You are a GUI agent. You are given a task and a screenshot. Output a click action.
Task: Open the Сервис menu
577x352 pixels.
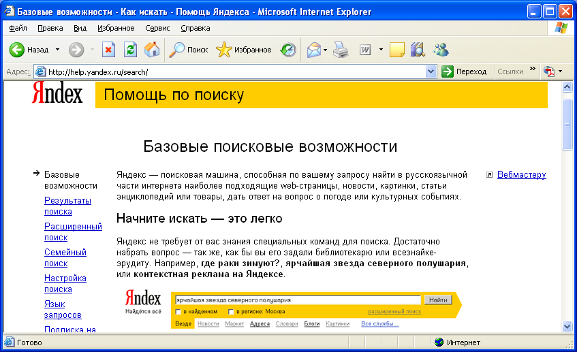coord(157,28)
